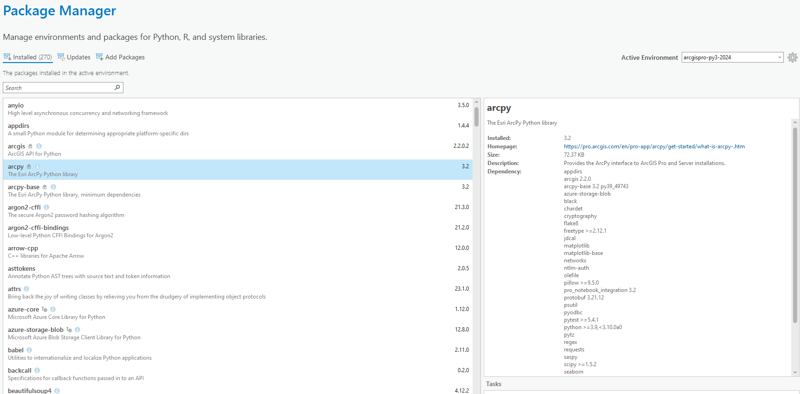Click the arcpy heading in the details pane

coord(499,108)
